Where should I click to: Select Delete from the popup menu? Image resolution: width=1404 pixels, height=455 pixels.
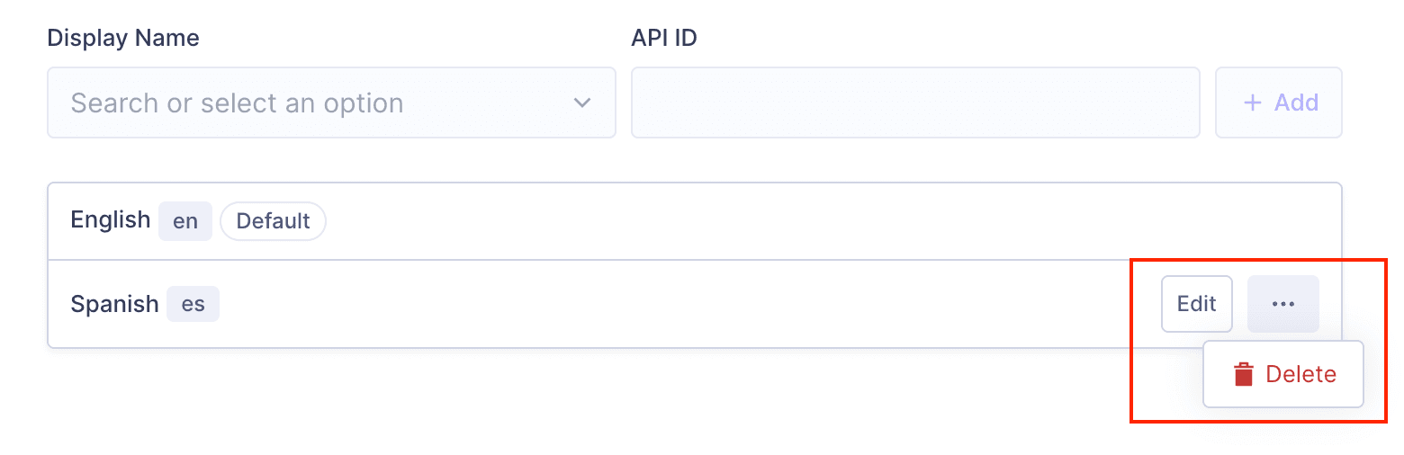pyautogui.click(x=1283, y=375)
